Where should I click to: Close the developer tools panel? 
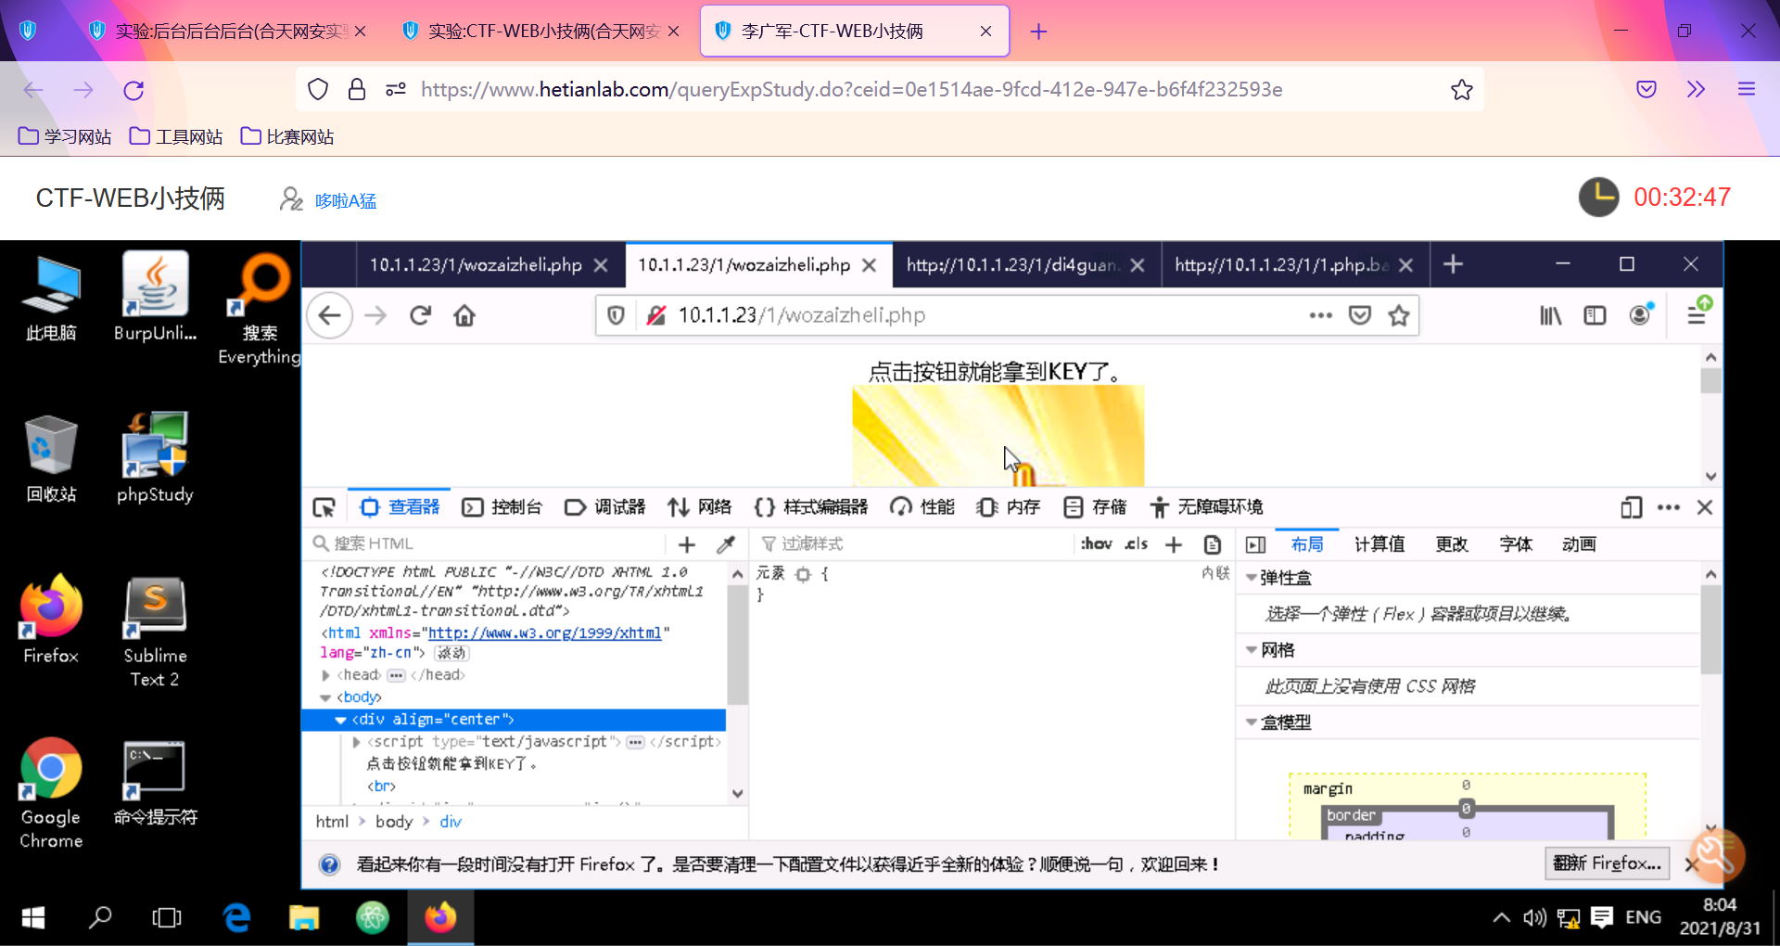pyautogui.click(x=1705, y=507)
